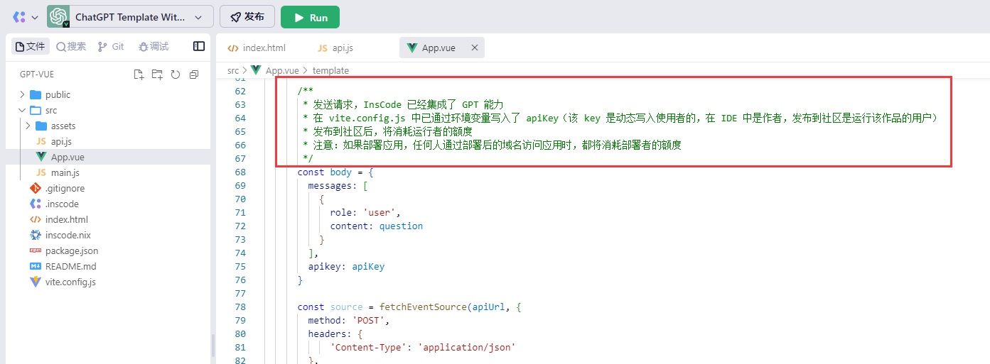The image size is (990, 364).
Task: Click template in the breadcrumb path
Action: click(x=330, y=70)
